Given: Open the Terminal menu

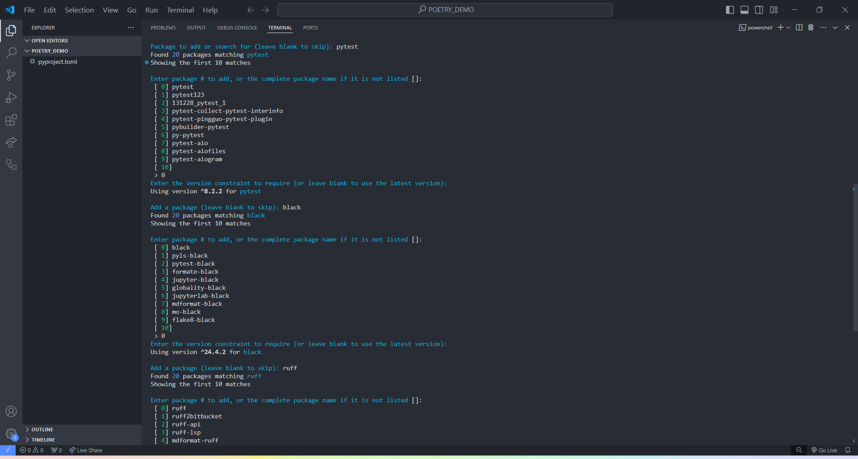Looking at the screenshot, I should (181, 10).
